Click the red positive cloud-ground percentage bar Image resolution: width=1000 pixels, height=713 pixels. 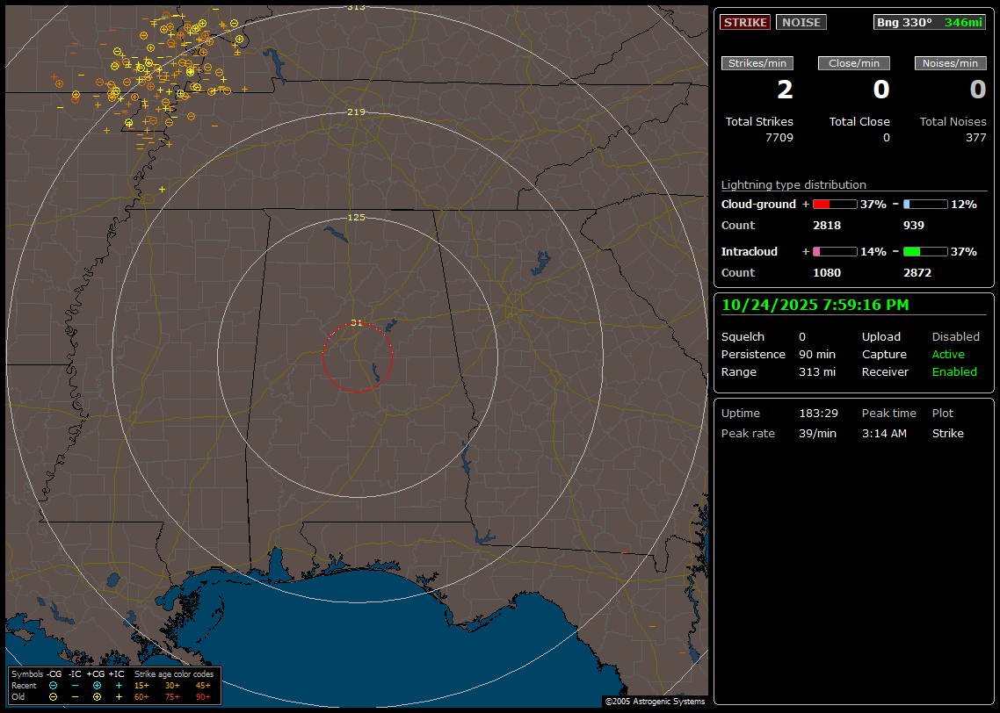point(834,205)
